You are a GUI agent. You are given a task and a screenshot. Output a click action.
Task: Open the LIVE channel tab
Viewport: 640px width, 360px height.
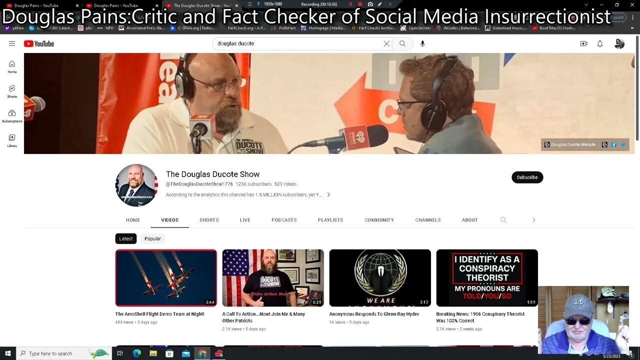(245, 220)
